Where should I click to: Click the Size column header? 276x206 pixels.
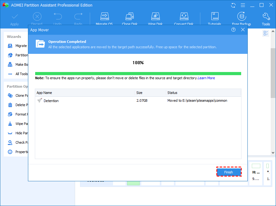(x=150, y=93)
